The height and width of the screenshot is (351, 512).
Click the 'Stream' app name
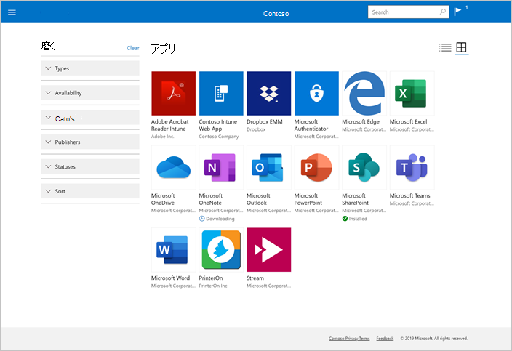[255, 278]
